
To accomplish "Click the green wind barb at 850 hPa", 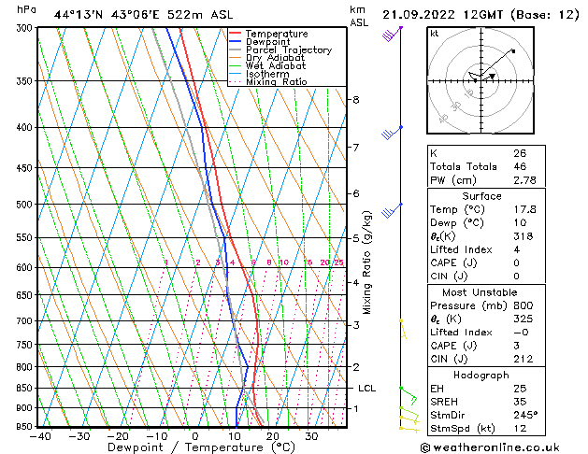I will (409, 396).
